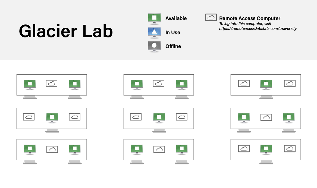Select right remote computer on center desk
Viewport: 317px width, 188px height.
click(181, 117)
